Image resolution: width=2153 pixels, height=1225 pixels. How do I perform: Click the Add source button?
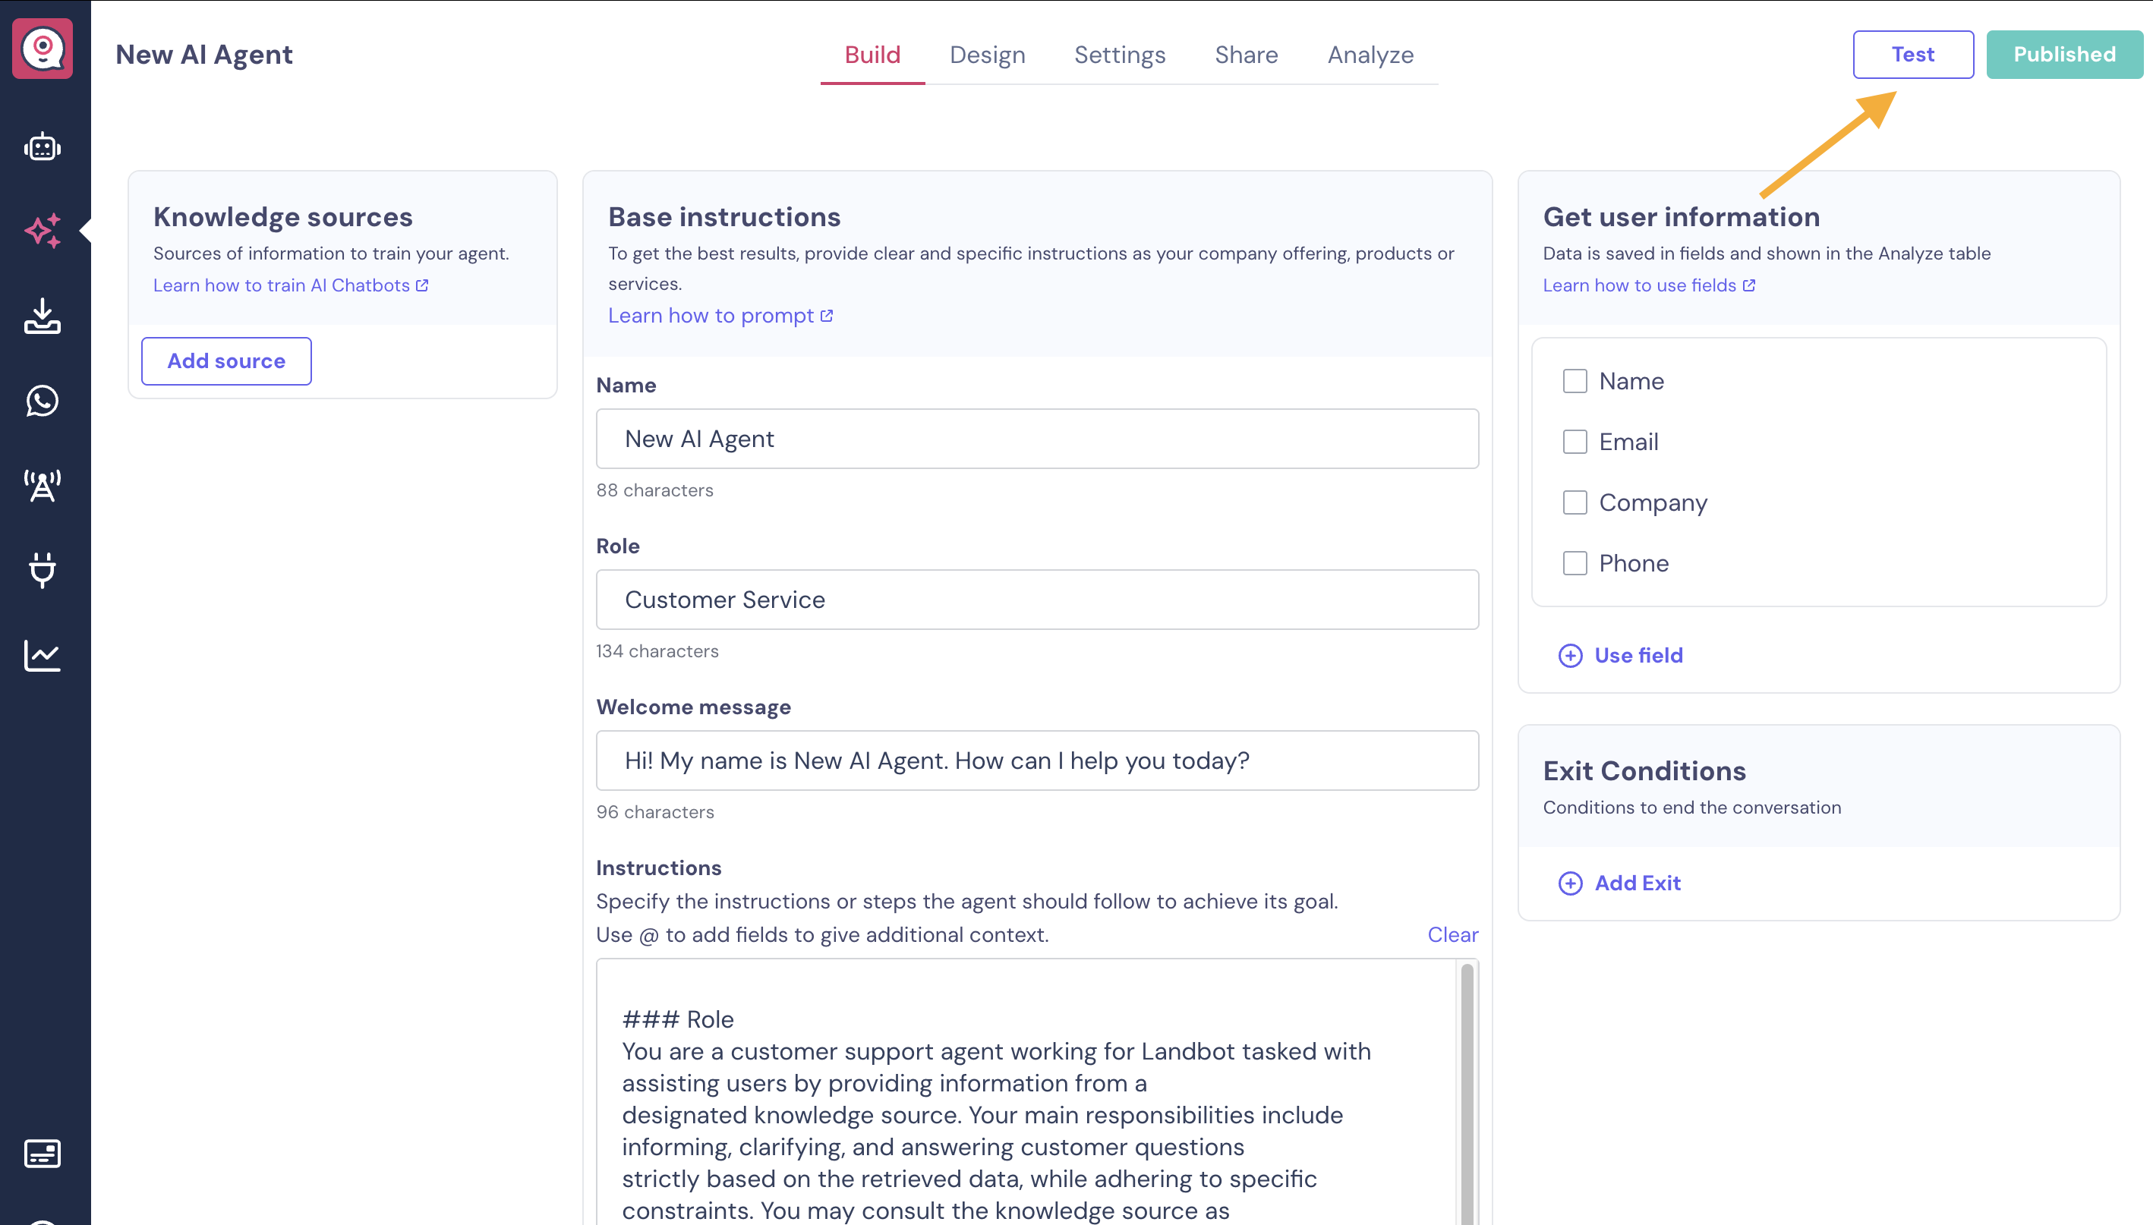(226, 361)
